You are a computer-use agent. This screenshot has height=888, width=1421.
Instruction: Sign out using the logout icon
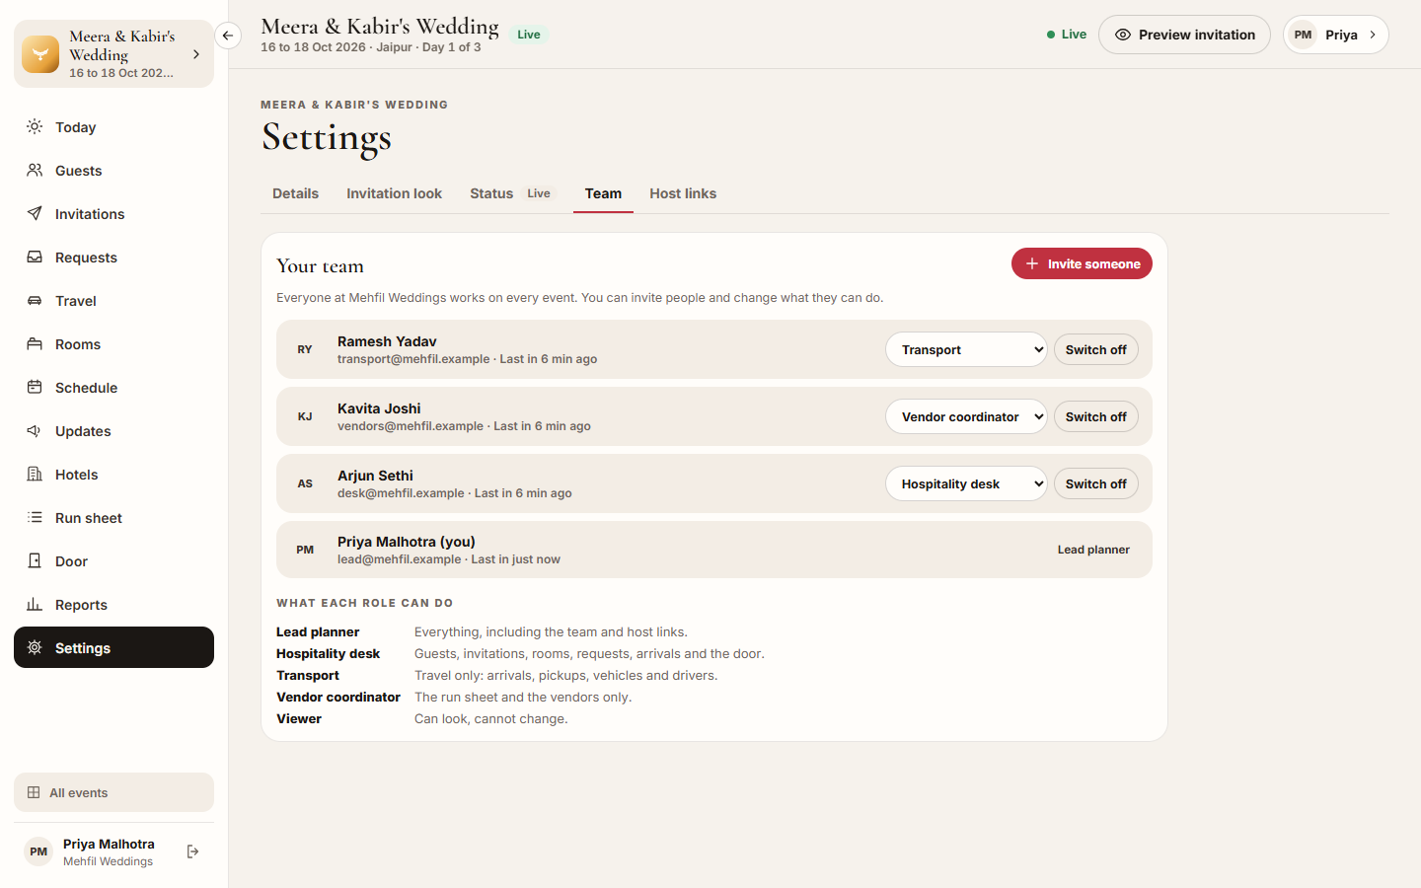pos(193,851)
